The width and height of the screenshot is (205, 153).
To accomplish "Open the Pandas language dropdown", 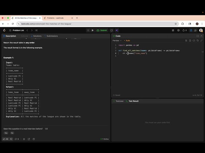I will (x=117, y=40).
